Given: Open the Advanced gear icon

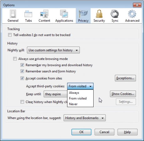Looking at the screenshot, I should (x=132, y=14).
